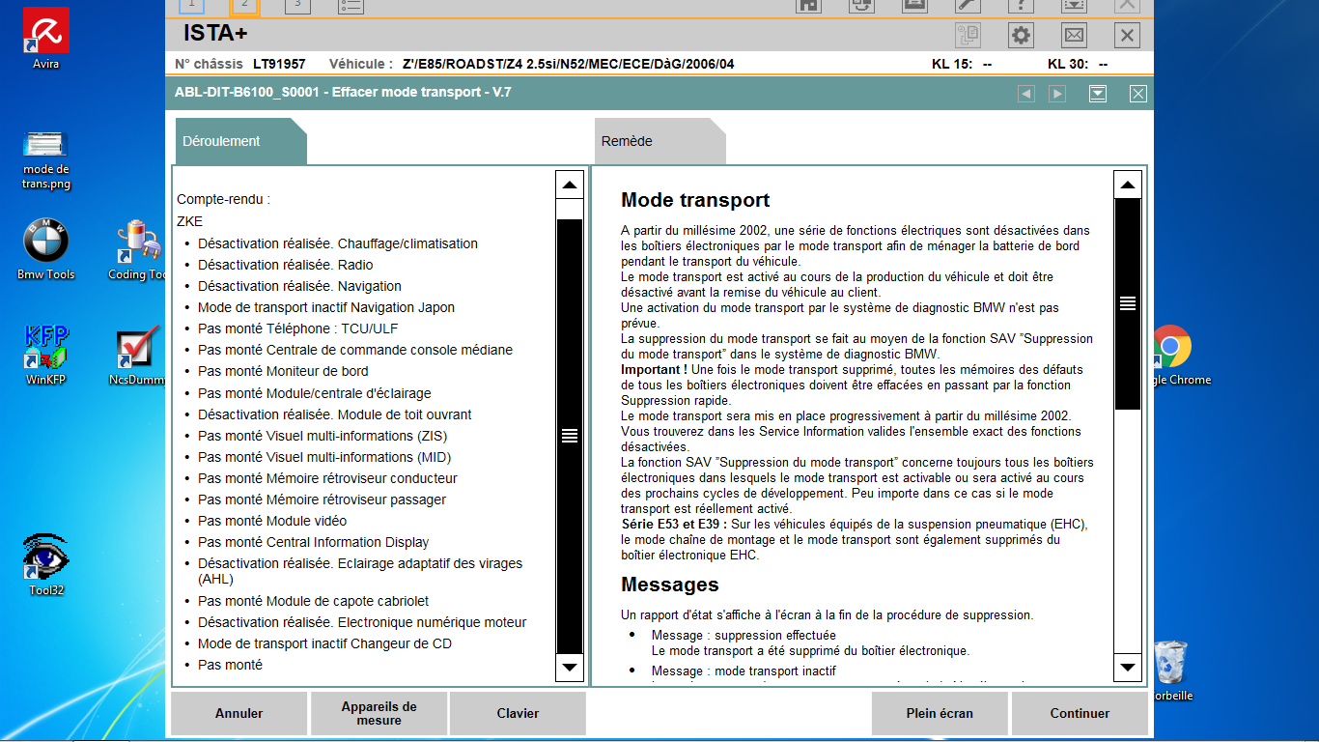1319x742 pixels.
Task: Click the Compte-rendu scrollbar thumb
Action: tap(570, 436)
